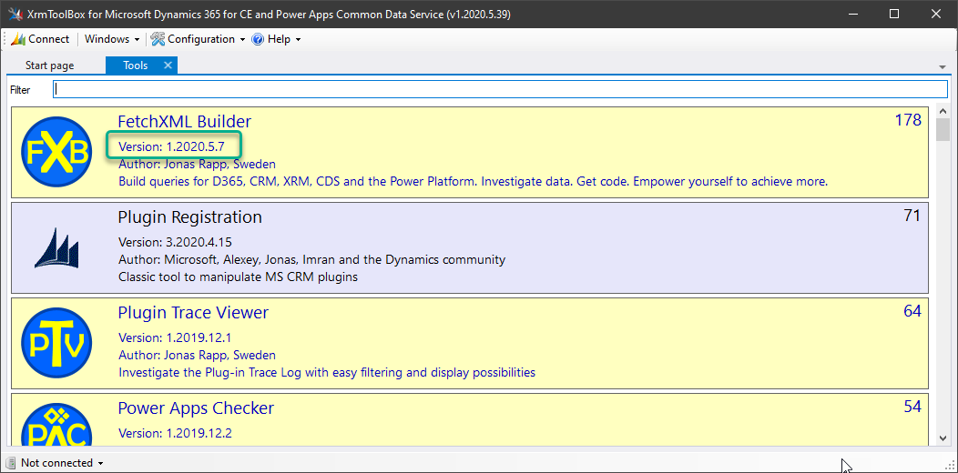
Task: Click Plugin Trace Viewer description text
Action: [x=327, y=372]
